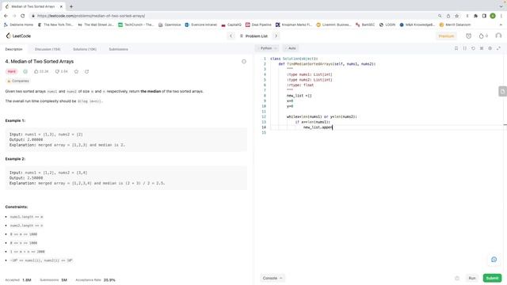The height and width of the screenshot is (285, 507).
Task: Open the Python language dropdown
Action: click(x=269, y=48)
